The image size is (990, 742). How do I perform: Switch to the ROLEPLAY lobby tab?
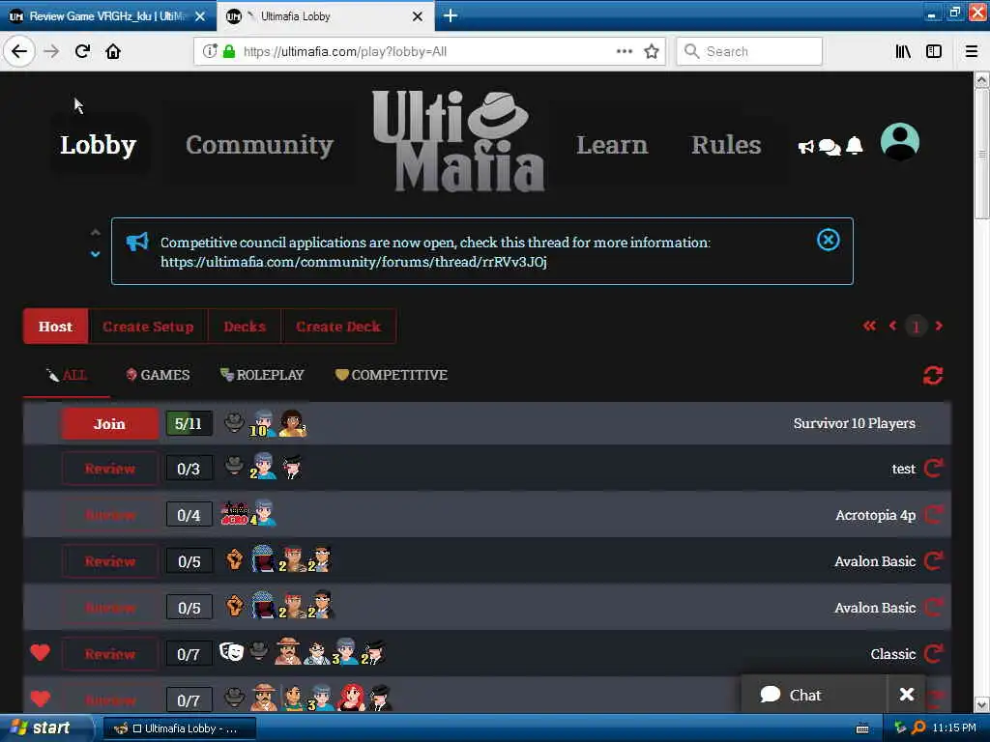(x=262, y=375)
